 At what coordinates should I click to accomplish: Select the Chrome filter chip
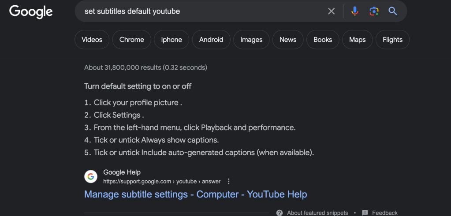[x=132, y=40]
